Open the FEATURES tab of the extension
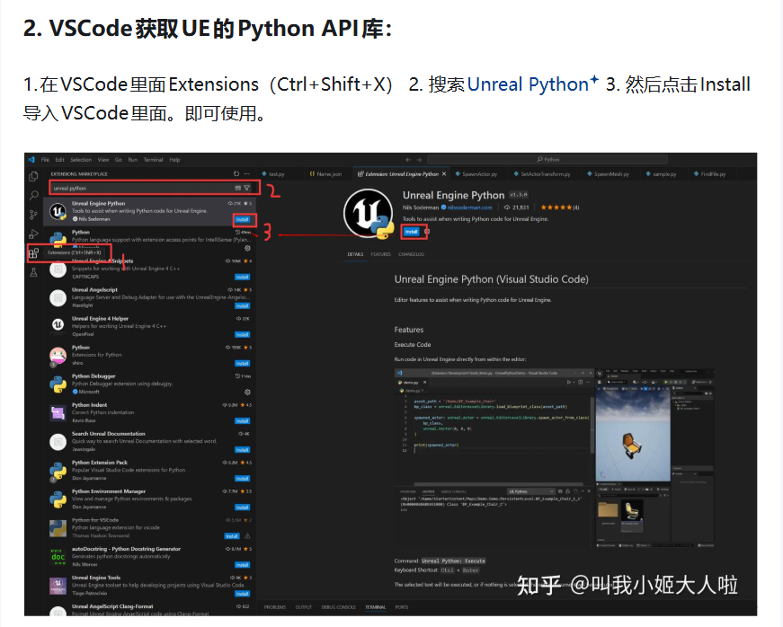Image resolution: width=783 pixels, height=627 pixels. tap(380, 254)
